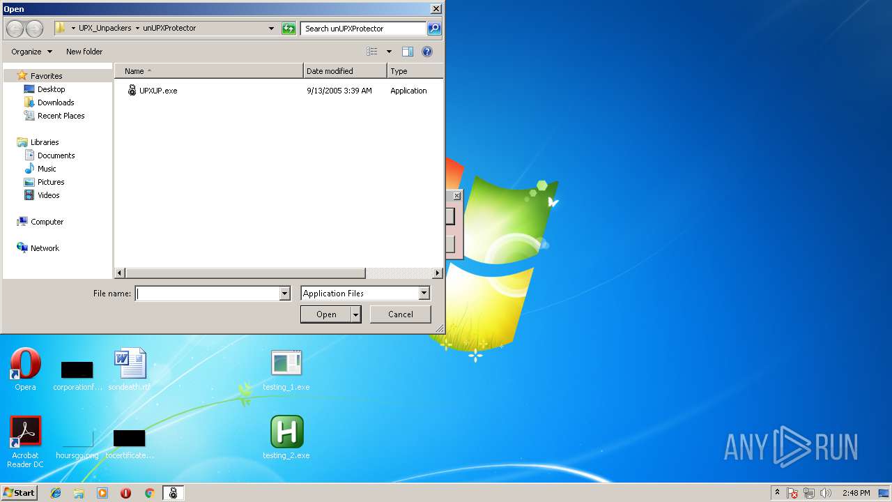This screenshot has height=502, width=892.
Task: Open the Acrobat Reader DC desktop icon
Action: tap(25, 442)
